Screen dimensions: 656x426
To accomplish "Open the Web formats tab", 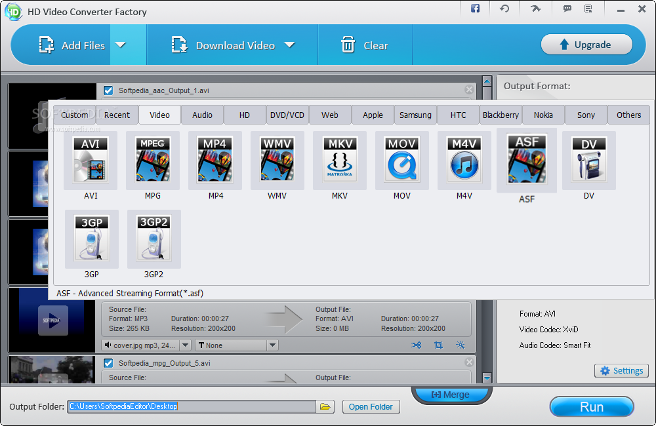I will pos(330,115).
